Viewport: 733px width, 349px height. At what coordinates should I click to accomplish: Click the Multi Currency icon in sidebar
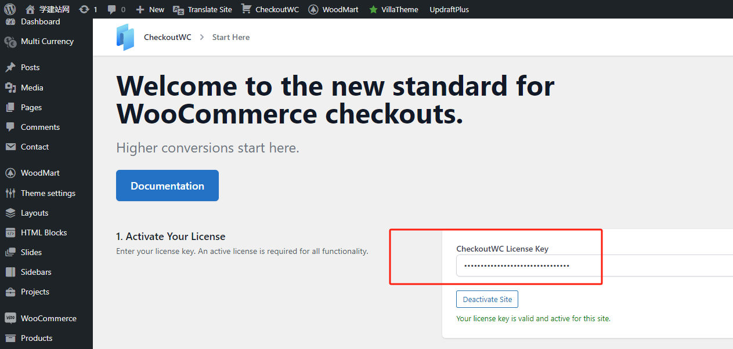point(10,42)
